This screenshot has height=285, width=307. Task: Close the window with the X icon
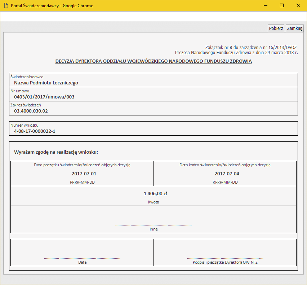(298, 6)
